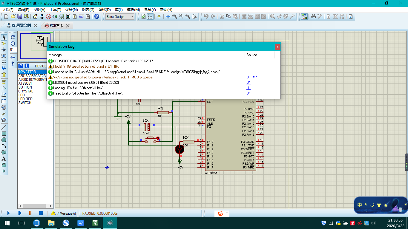Open the 工具(T) menu

pyautogui.click(x=55, y=10)
